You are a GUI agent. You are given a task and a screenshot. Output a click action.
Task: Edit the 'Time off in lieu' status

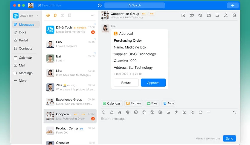pyautogui.click(x=49, y=5)
